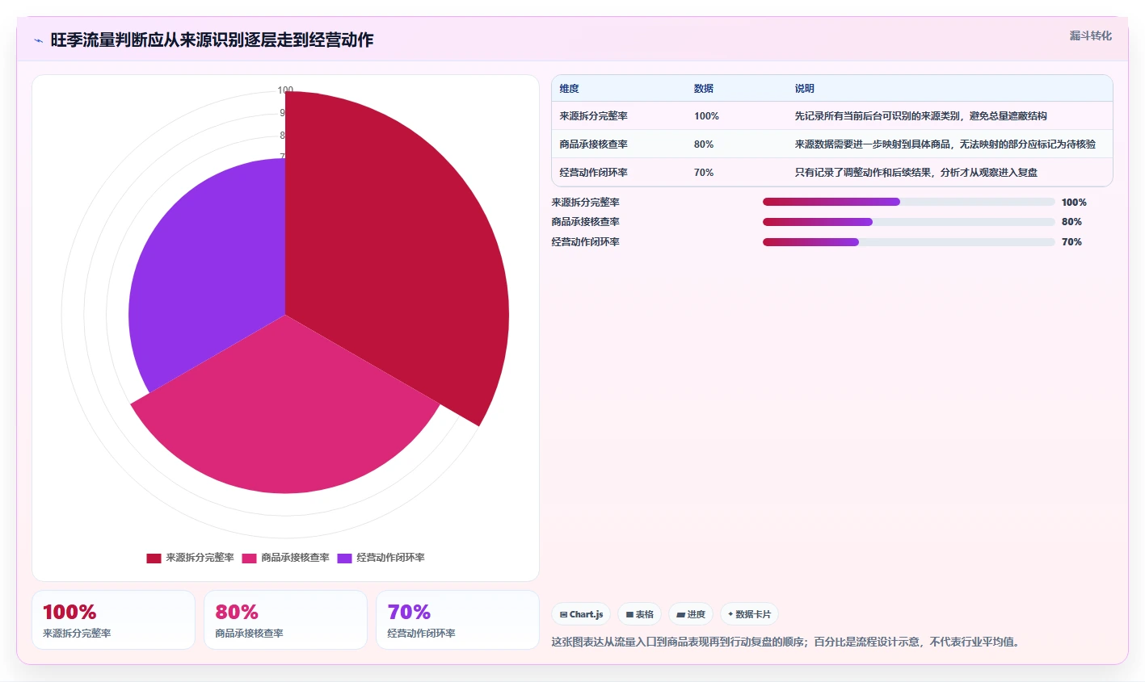Viewport: 1145px width, 682px height.
Task: Open the 100% 来源拆分完整率 data card
Action: [x=113, y=620]
